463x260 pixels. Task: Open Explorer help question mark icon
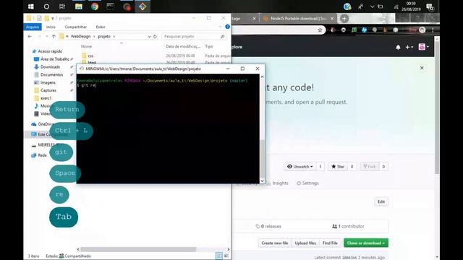[227, 27]
